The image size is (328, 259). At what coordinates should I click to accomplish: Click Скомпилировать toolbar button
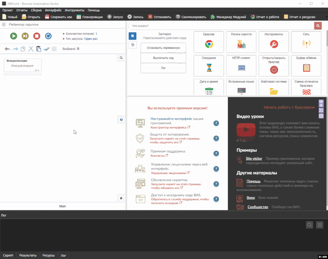[191, 17]
